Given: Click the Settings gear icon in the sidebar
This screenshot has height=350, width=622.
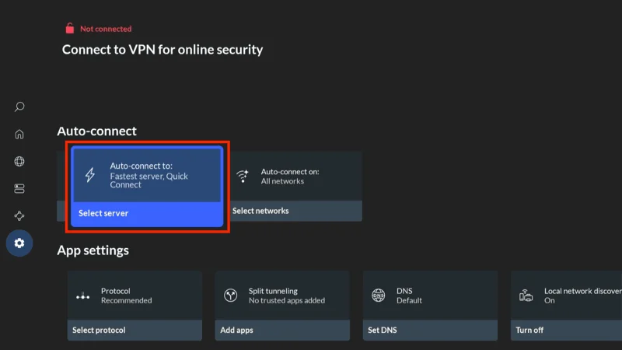Looking at the screenshot, I should pyautogui.click(x=19, y=243).
